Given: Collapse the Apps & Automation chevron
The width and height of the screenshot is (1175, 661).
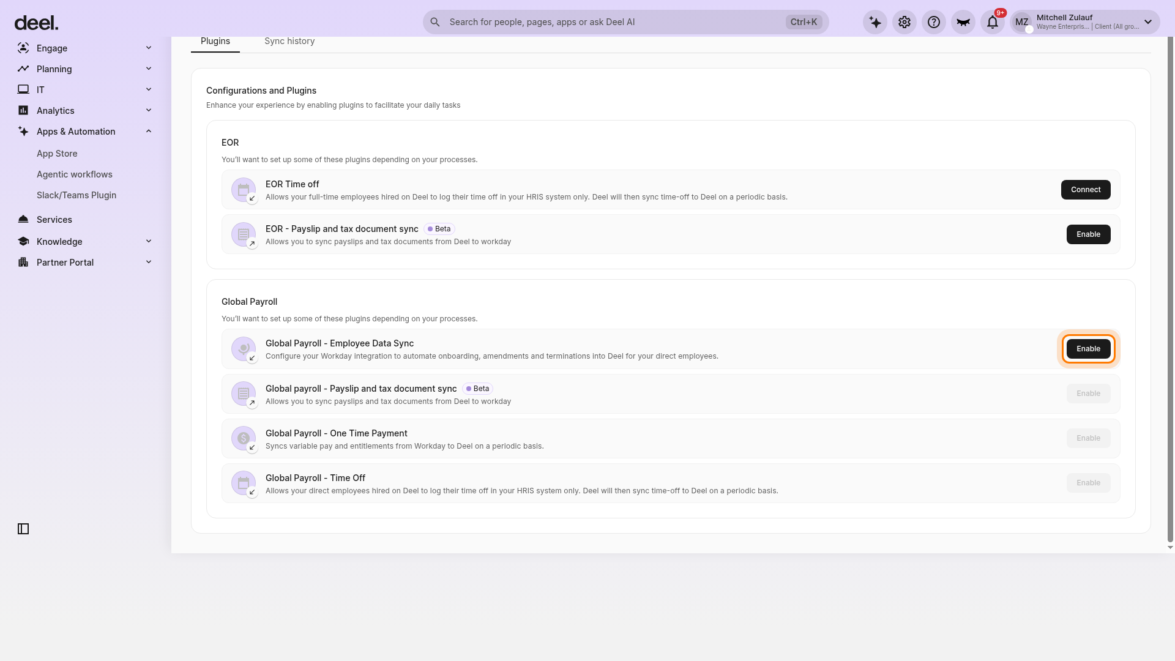Looking at the screenshot, I should pyautogui.click(x=149, y=131).
